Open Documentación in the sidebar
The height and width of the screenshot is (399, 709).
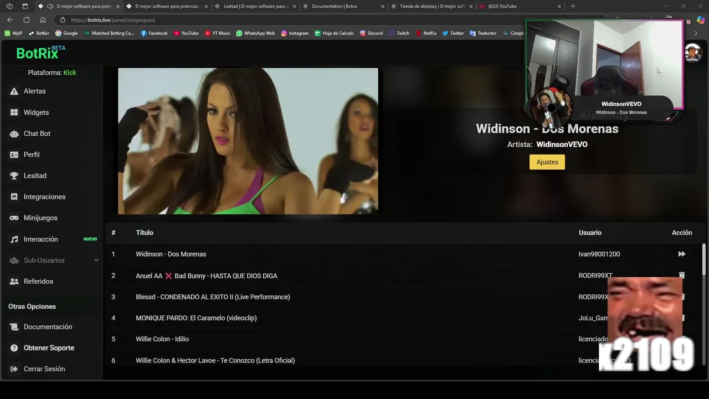click(x=48, y=327)
